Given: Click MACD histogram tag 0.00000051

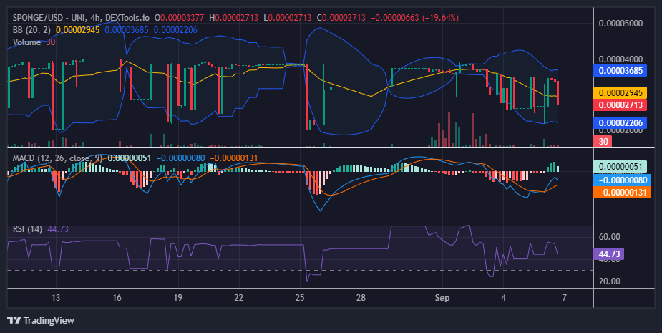Looking at the screenshot, I should [620, 166].
